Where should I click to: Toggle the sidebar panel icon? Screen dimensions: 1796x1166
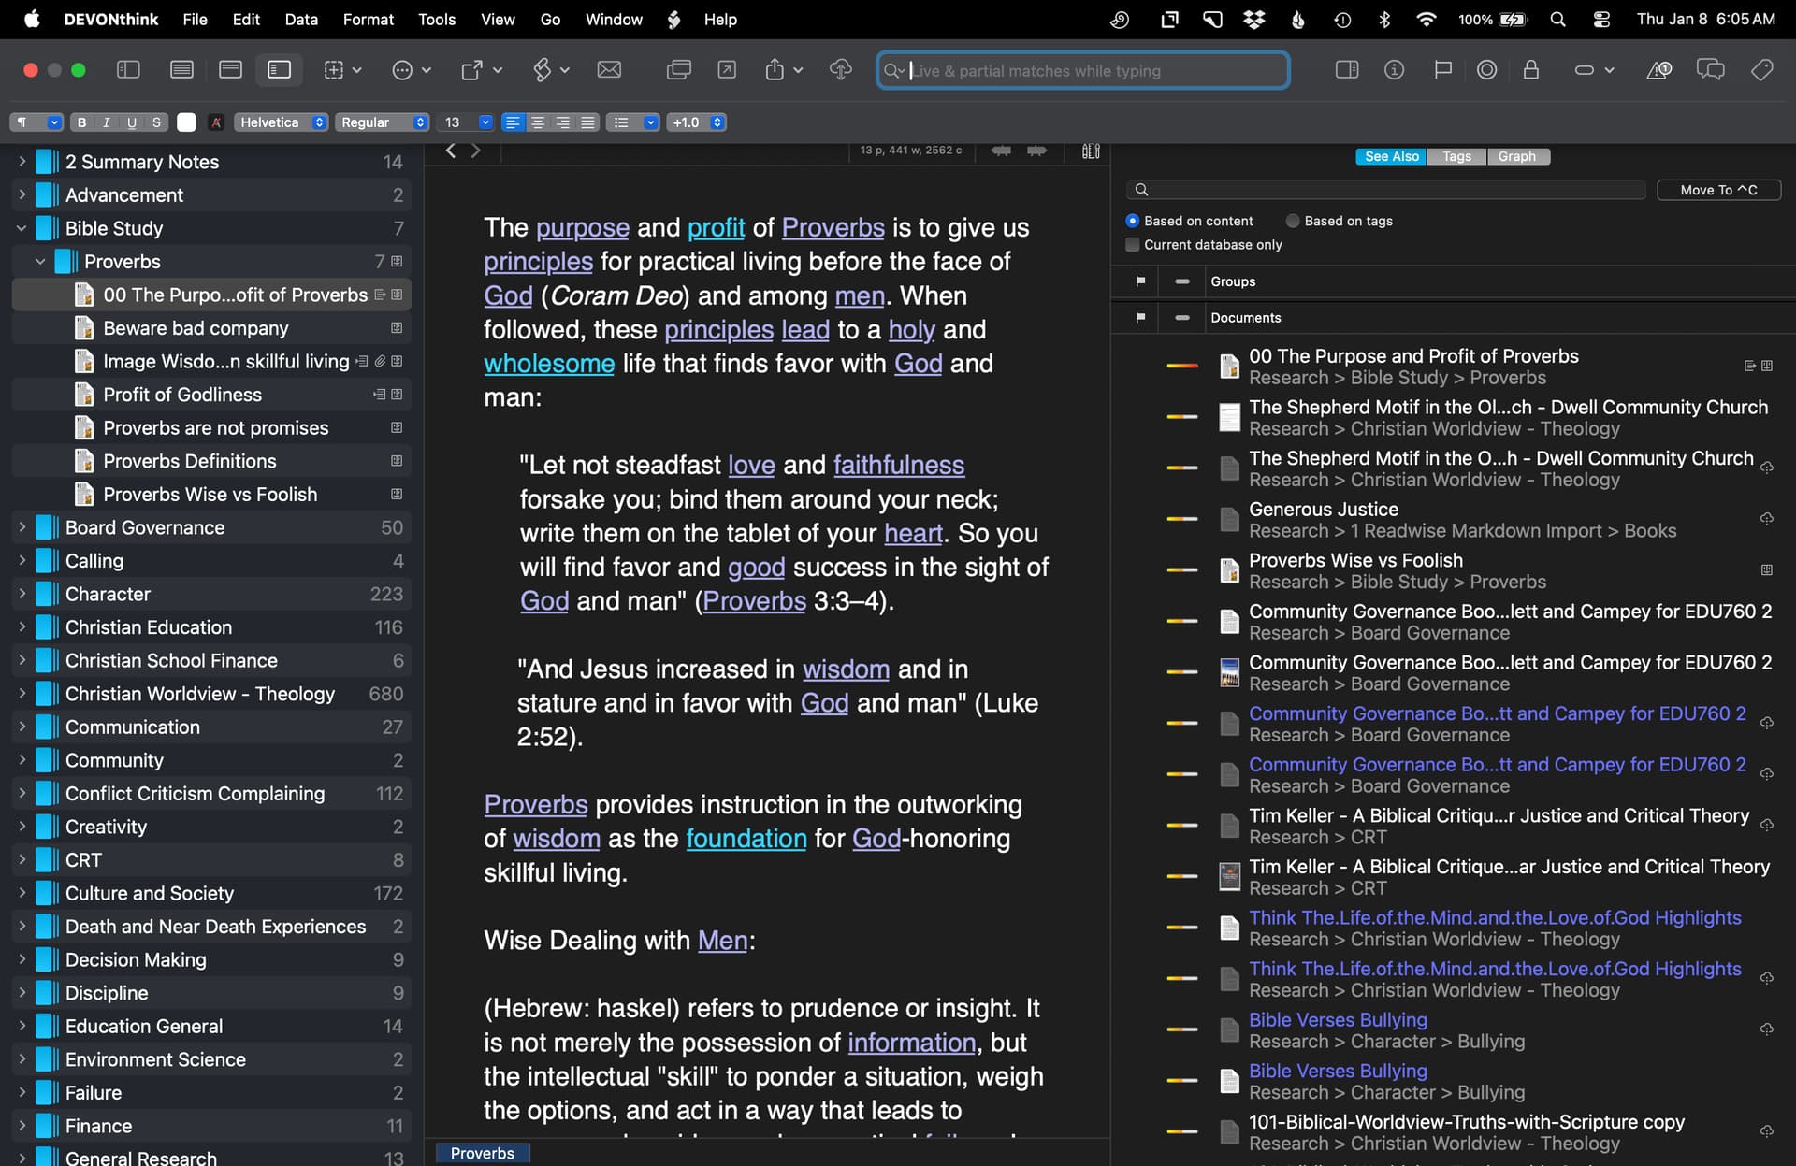point(128,70)
